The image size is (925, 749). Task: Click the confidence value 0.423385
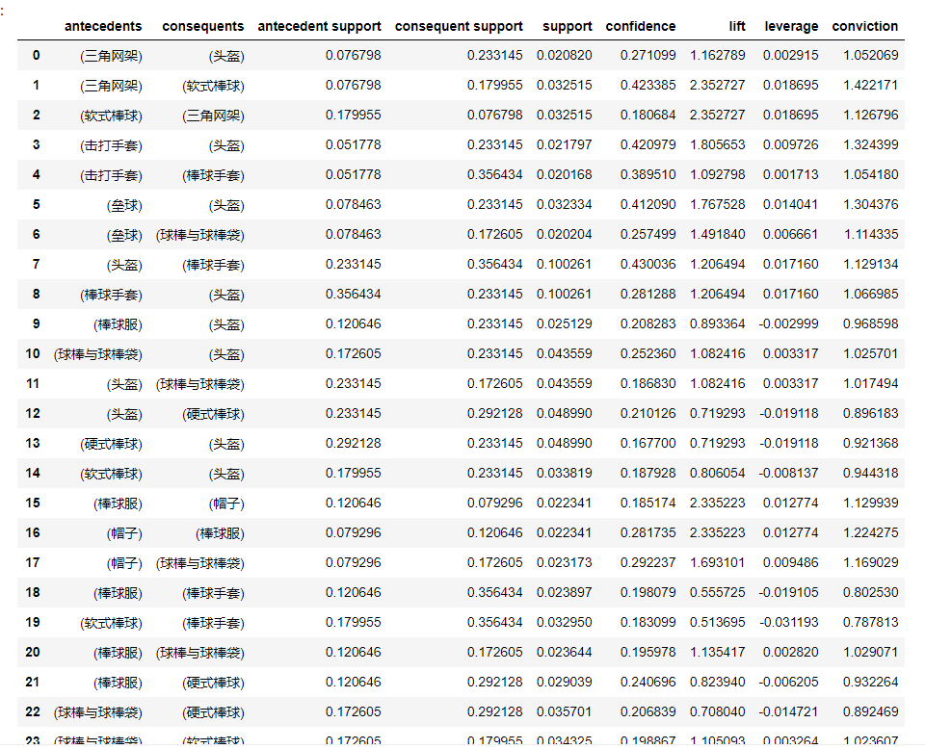pyautogui.click(x=647, y=85)
